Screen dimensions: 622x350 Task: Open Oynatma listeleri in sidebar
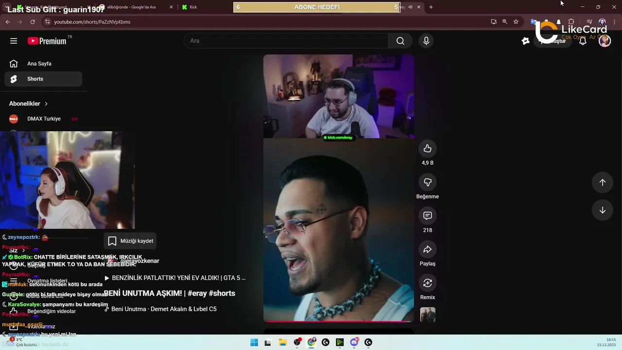pos(43,281)
